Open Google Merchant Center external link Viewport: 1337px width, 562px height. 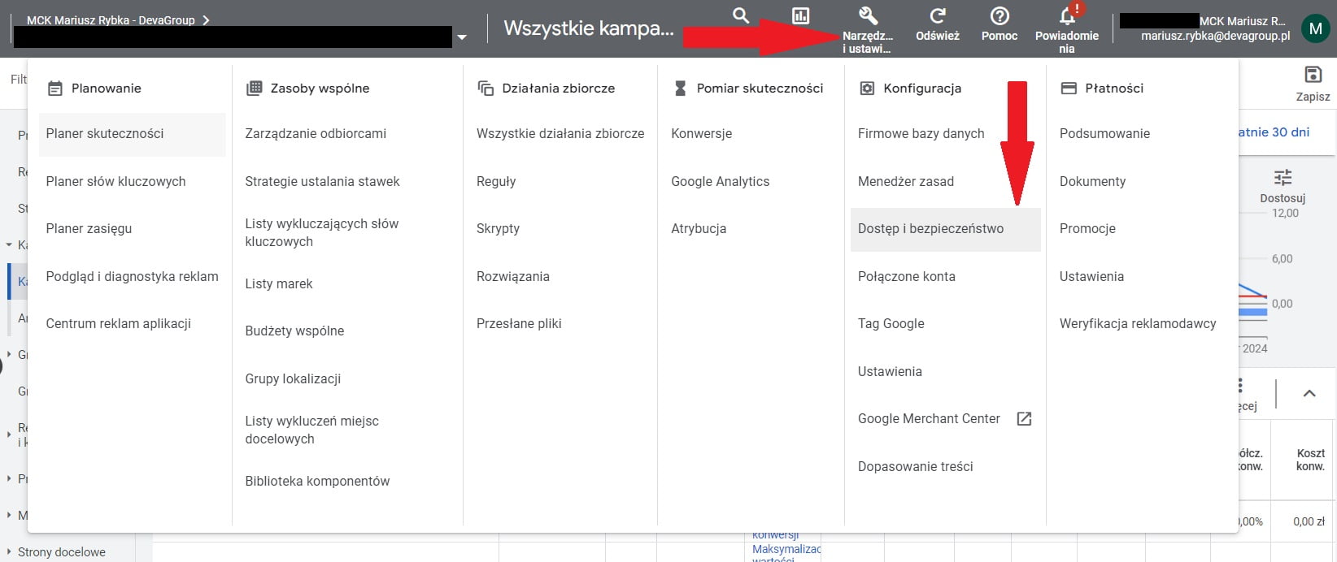coord(1024,419)
